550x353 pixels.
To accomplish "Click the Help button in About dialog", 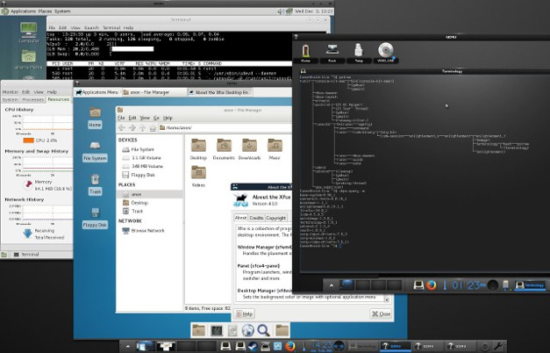I will 244,313.
